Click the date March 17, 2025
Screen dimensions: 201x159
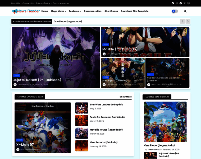point(97,121)
